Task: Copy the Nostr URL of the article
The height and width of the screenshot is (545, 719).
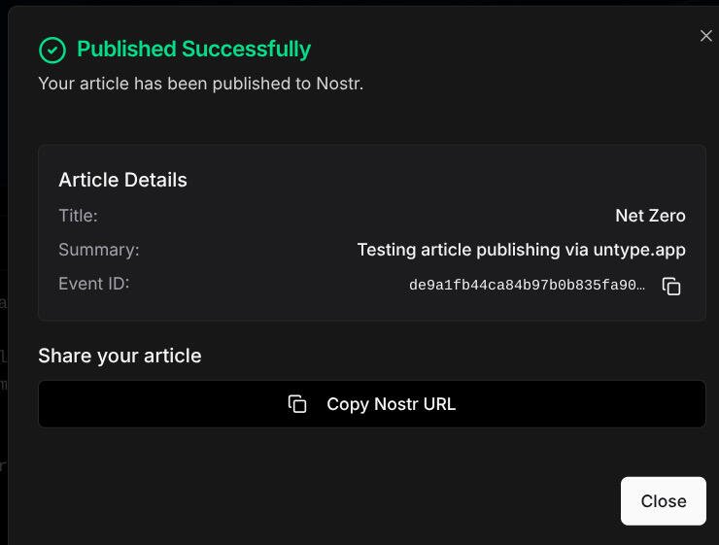Action: (372, 404)
